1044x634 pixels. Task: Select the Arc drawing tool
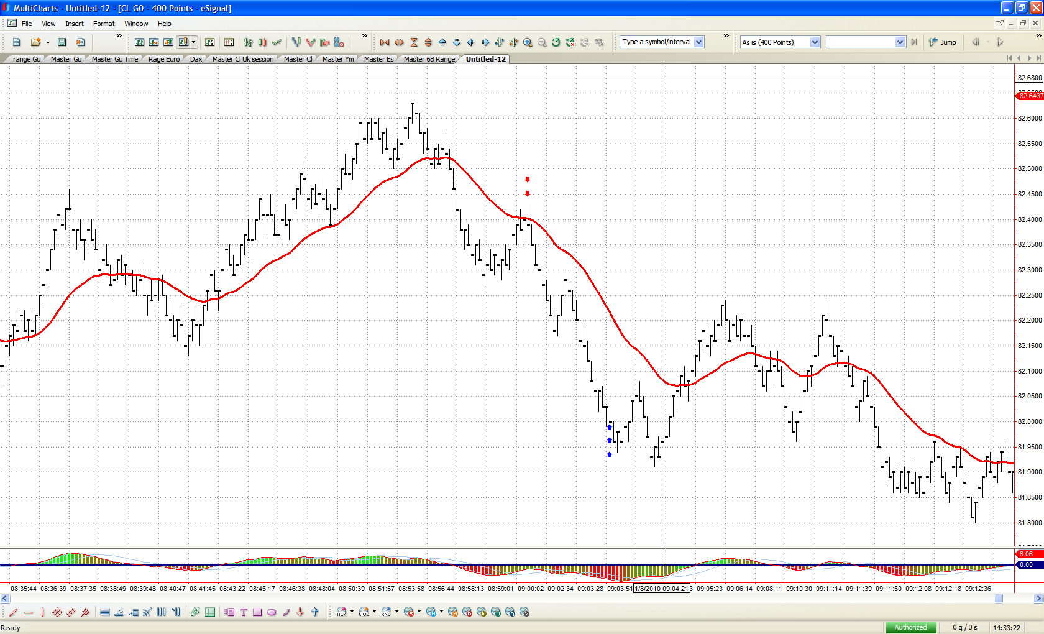[286, 612]
